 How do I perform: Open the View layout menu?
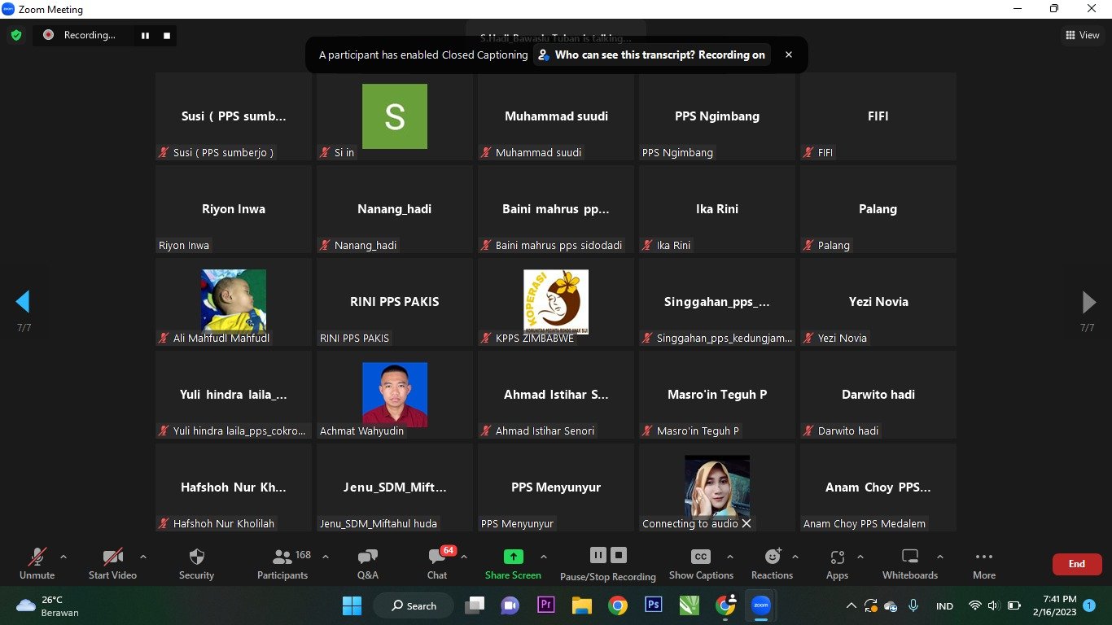[x=1082, y=35]
